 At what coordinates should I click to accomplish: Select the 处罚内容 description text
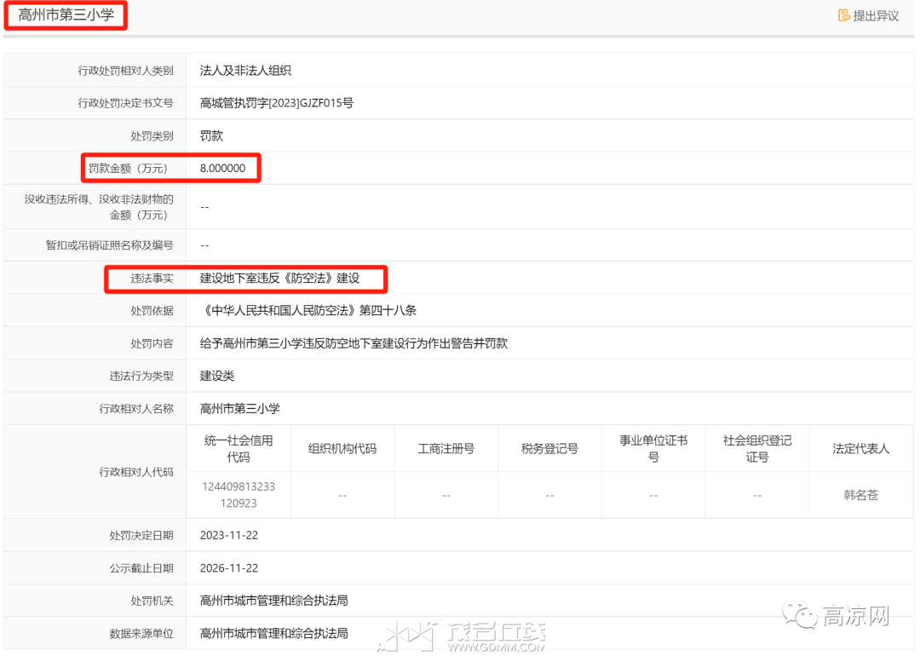coord(354,343)
